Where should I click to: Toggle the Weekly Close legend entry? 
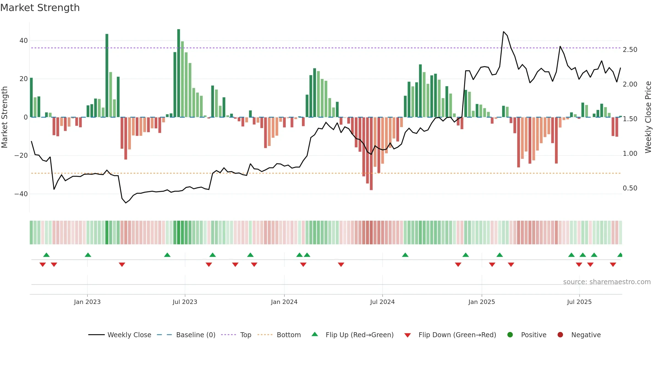click(120, 335)
